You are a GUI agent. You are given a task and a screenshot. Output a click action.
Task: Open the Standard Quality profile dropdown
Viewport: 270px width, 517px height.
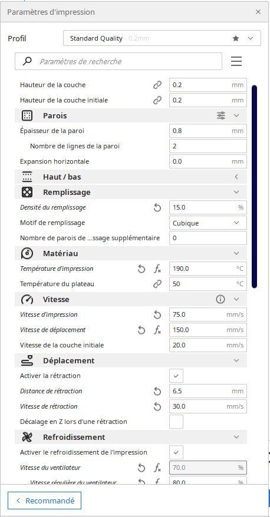coord(162,38)
